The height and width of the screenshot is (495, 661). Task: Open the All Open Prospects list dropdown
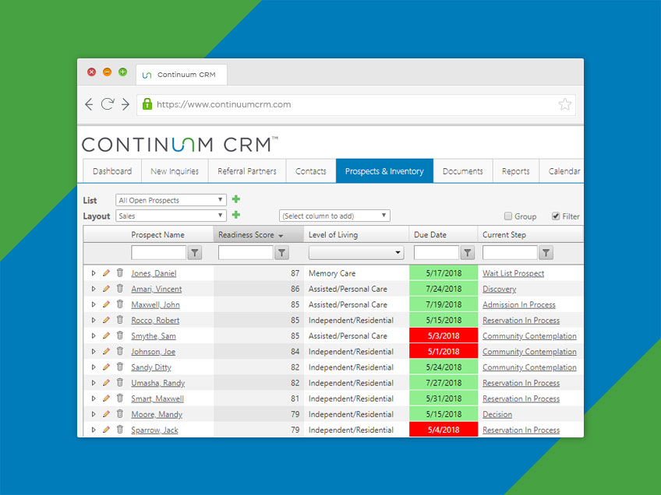click(170, 200)
